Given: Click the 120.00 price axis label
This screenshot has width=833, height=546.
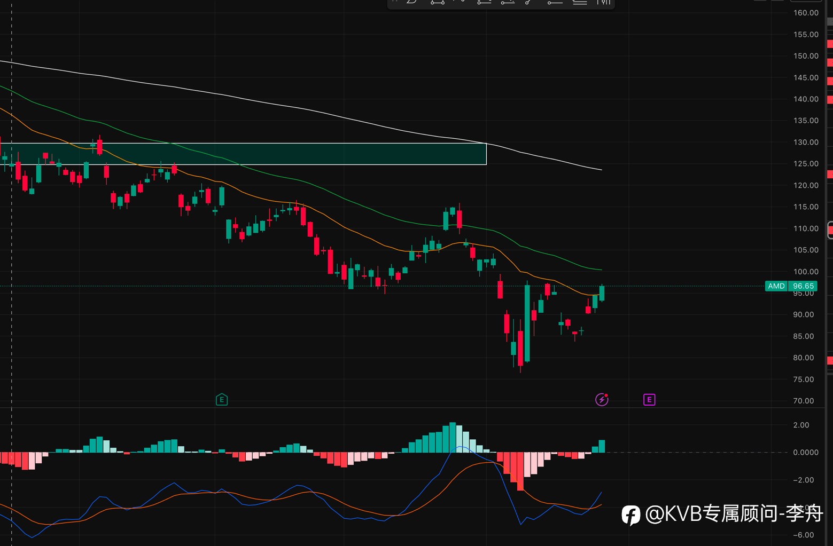Looking at the screenshot, I should click(806, 185).
